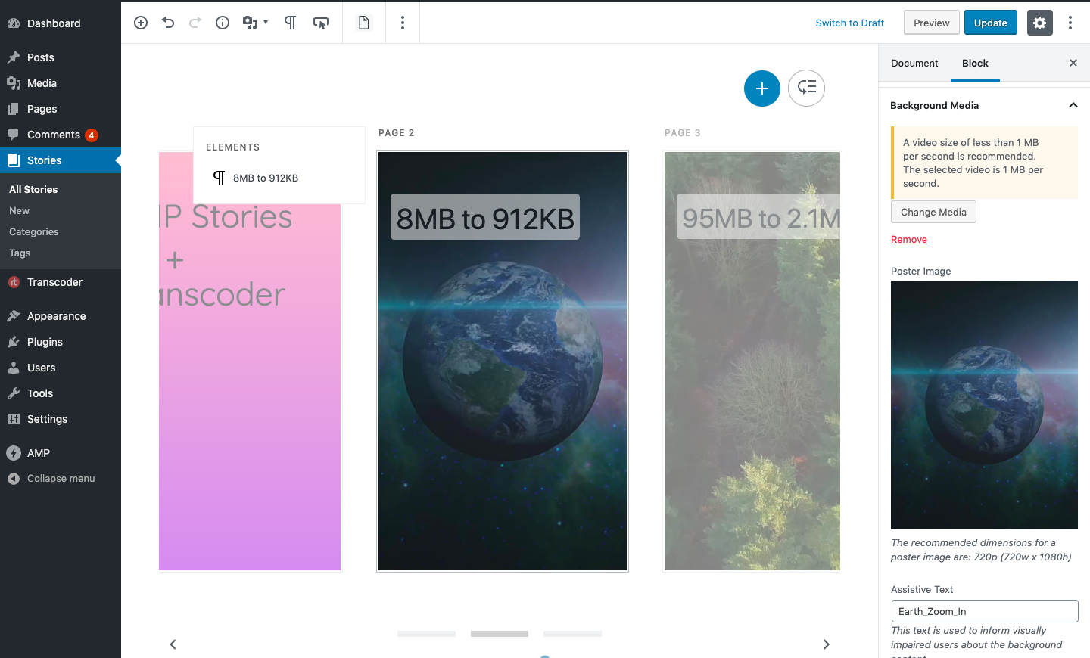1090x658 pixels.
Task: Open the Plugins menu
Action: 61,342
